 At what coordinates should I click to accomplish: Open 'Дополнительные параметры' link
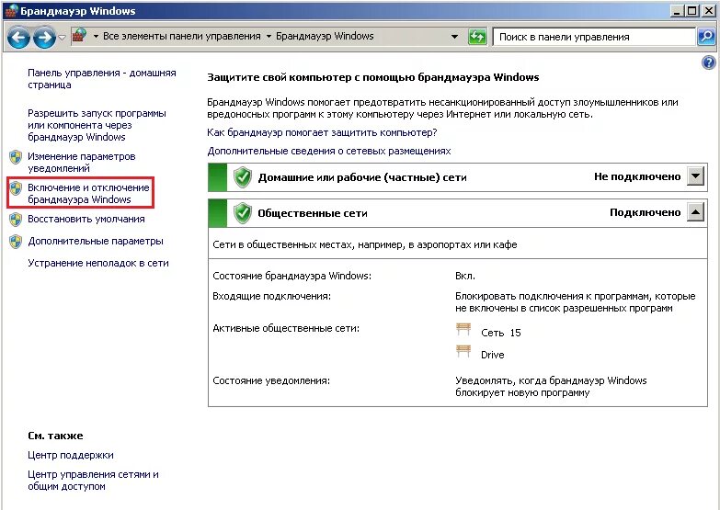[x=96, y=241]
